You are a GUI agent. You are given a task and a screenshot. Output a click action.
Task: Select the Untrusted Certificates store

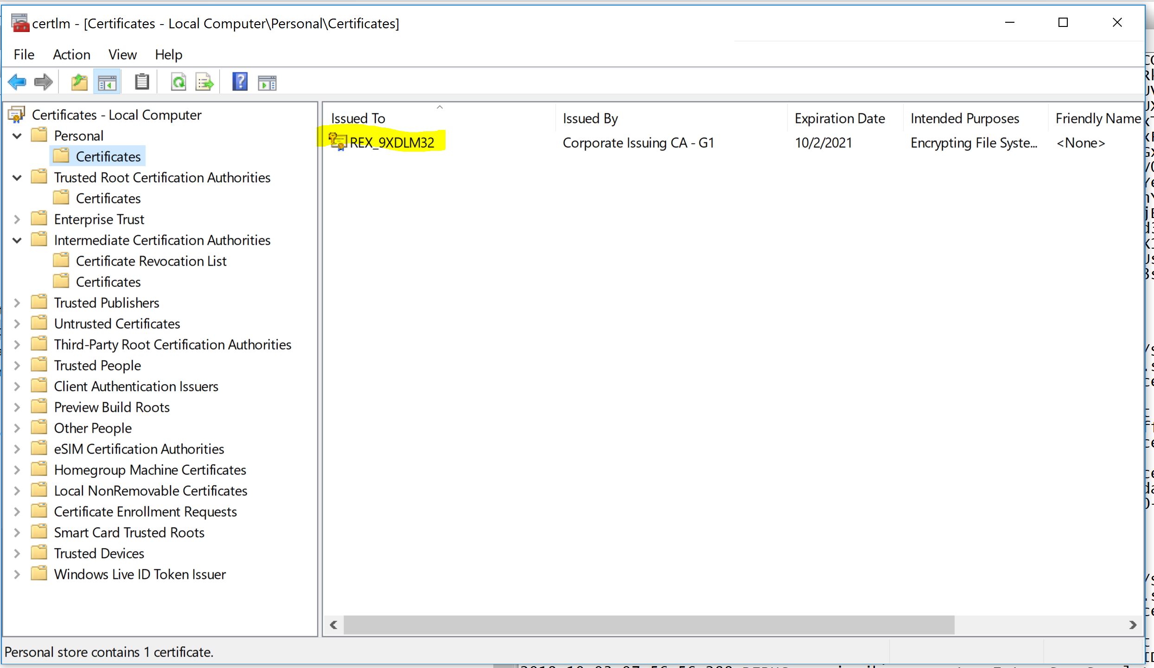click(117, 324)
